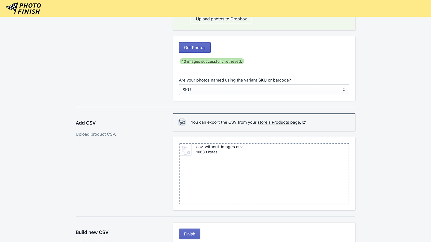This screenshot has height=242, width=431.
Task: Click the 10633 bytes file size text
Action: (x=207, y=152)
